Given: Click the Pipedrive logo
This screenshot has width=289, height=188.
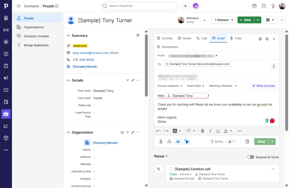Looking at the screenshot, I should click(x=6, y=6).
